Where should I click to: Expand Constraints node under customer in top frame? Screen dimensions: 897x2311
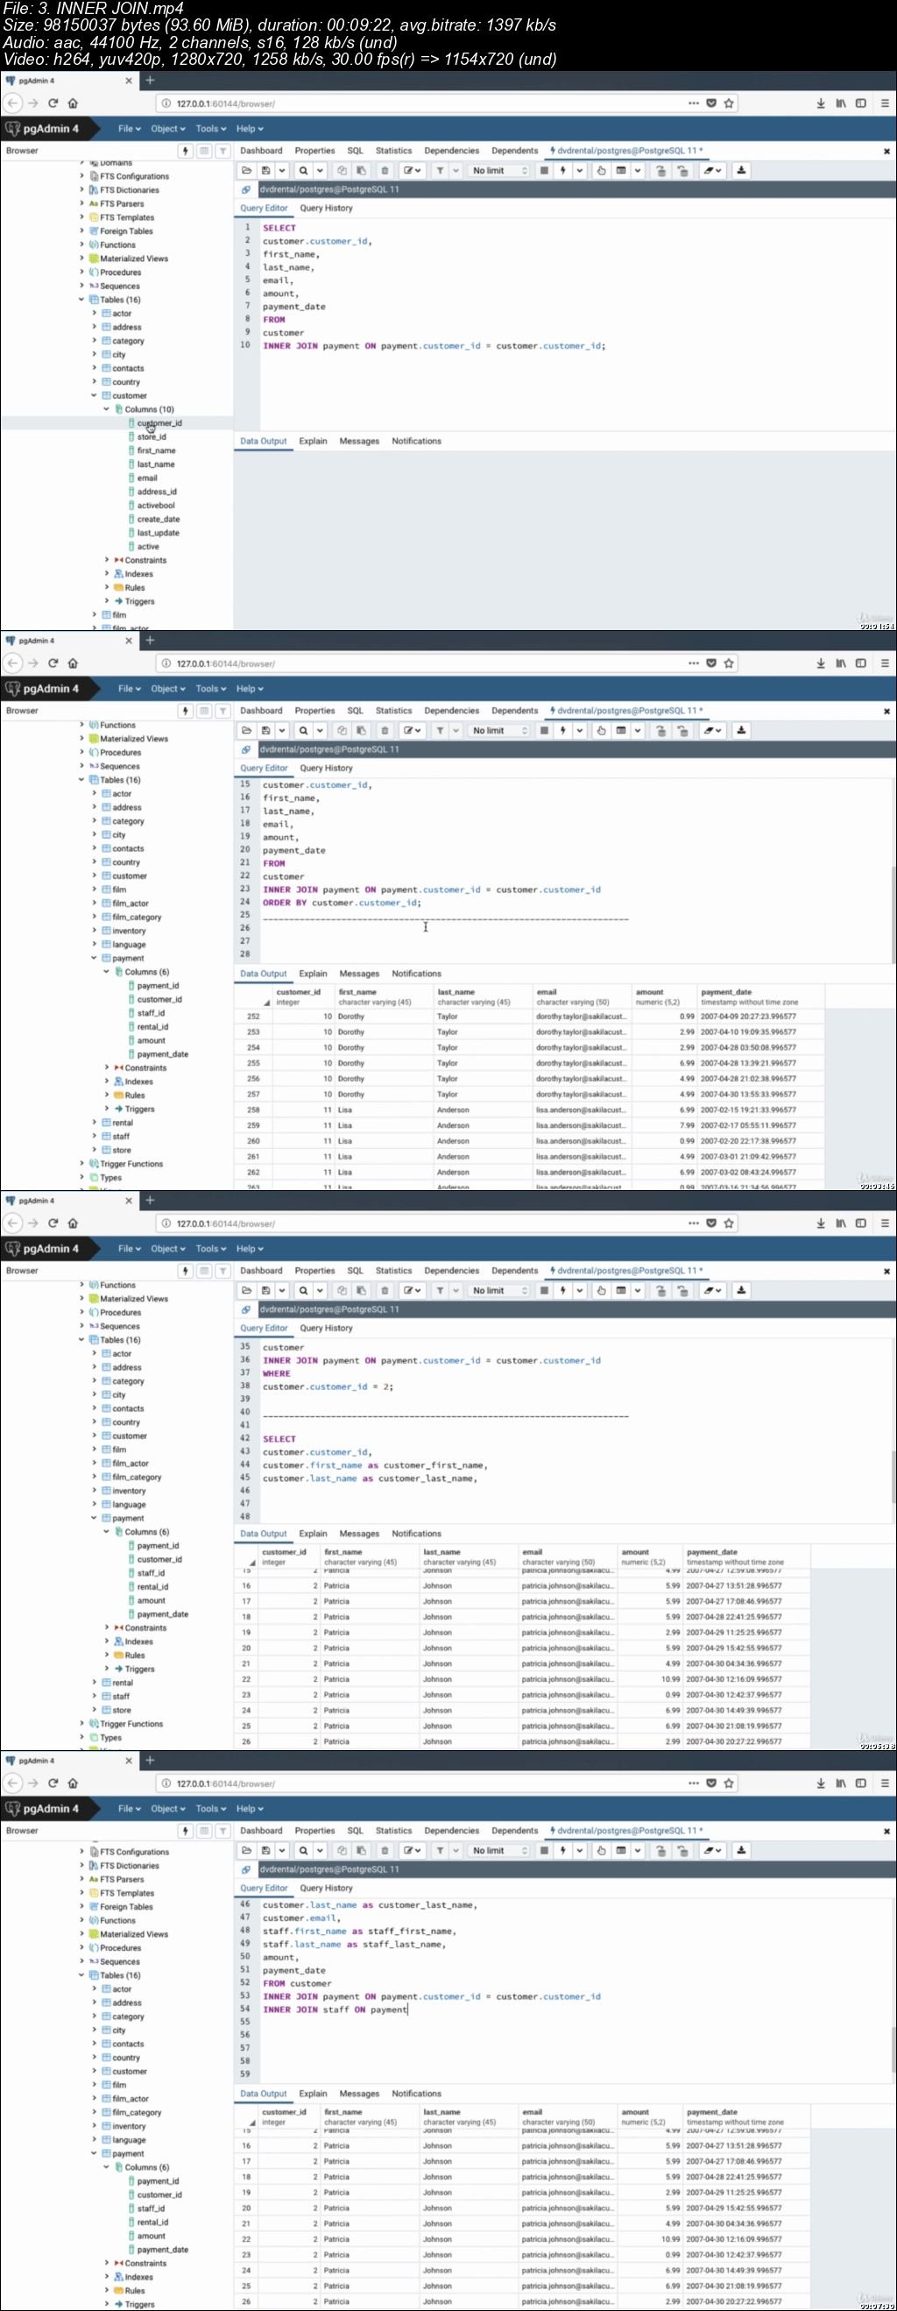coord(107,560)
